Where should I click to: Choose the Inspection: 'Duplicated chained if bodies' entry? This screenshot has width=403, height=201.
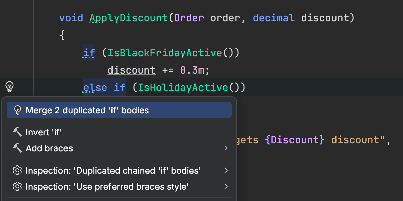pos(113,171)
